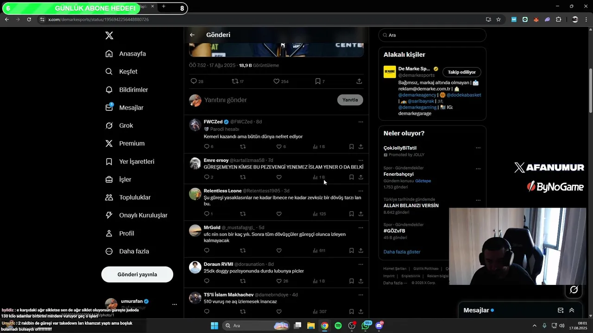View analytics on Relentless Leone's reply
This screenshot has height=333, width=593.
tap(319, 214)
